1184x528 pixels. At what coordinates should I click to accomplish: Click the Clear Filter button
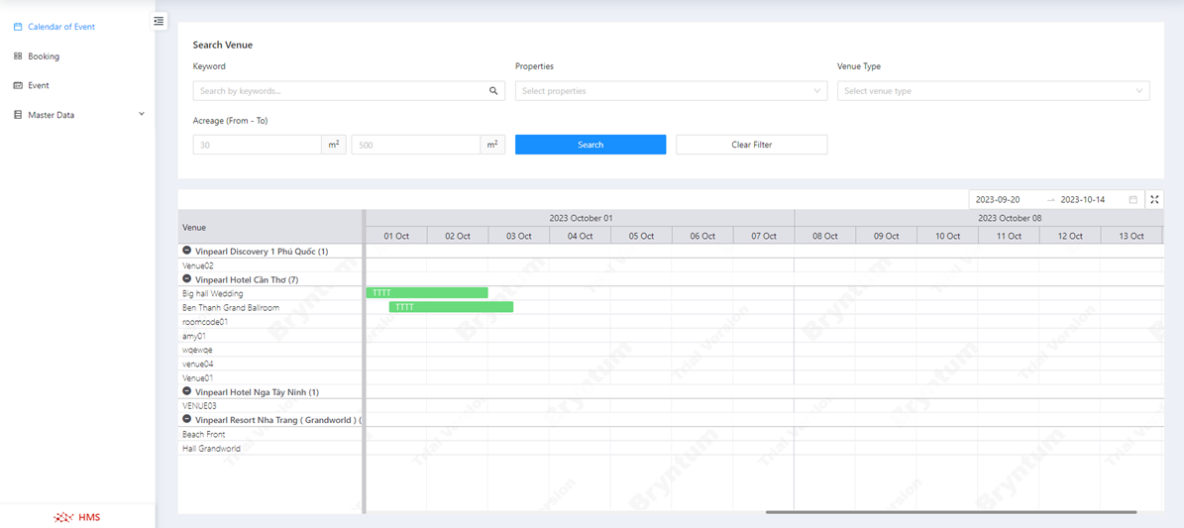[x=751, y=145]
